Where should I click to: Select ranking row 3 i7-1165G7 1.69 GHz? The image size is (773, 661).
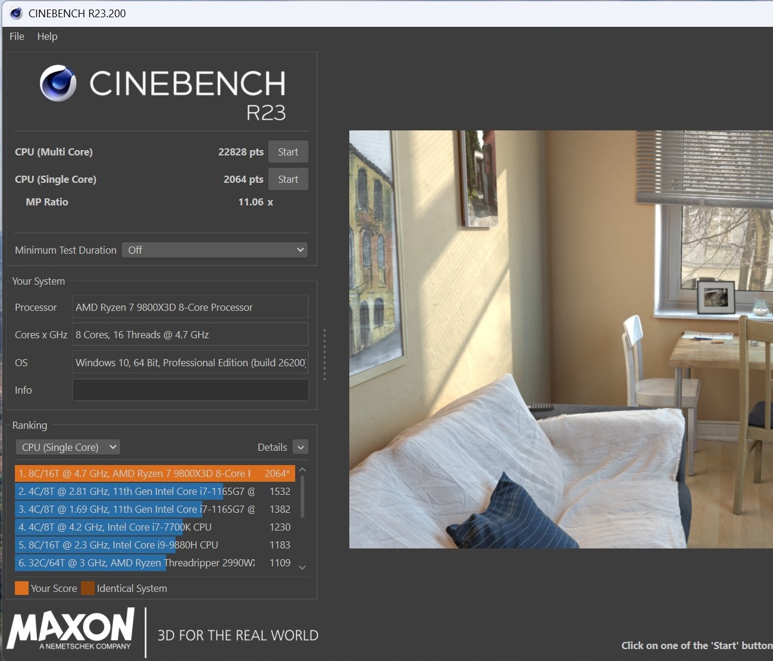(155, 509)
